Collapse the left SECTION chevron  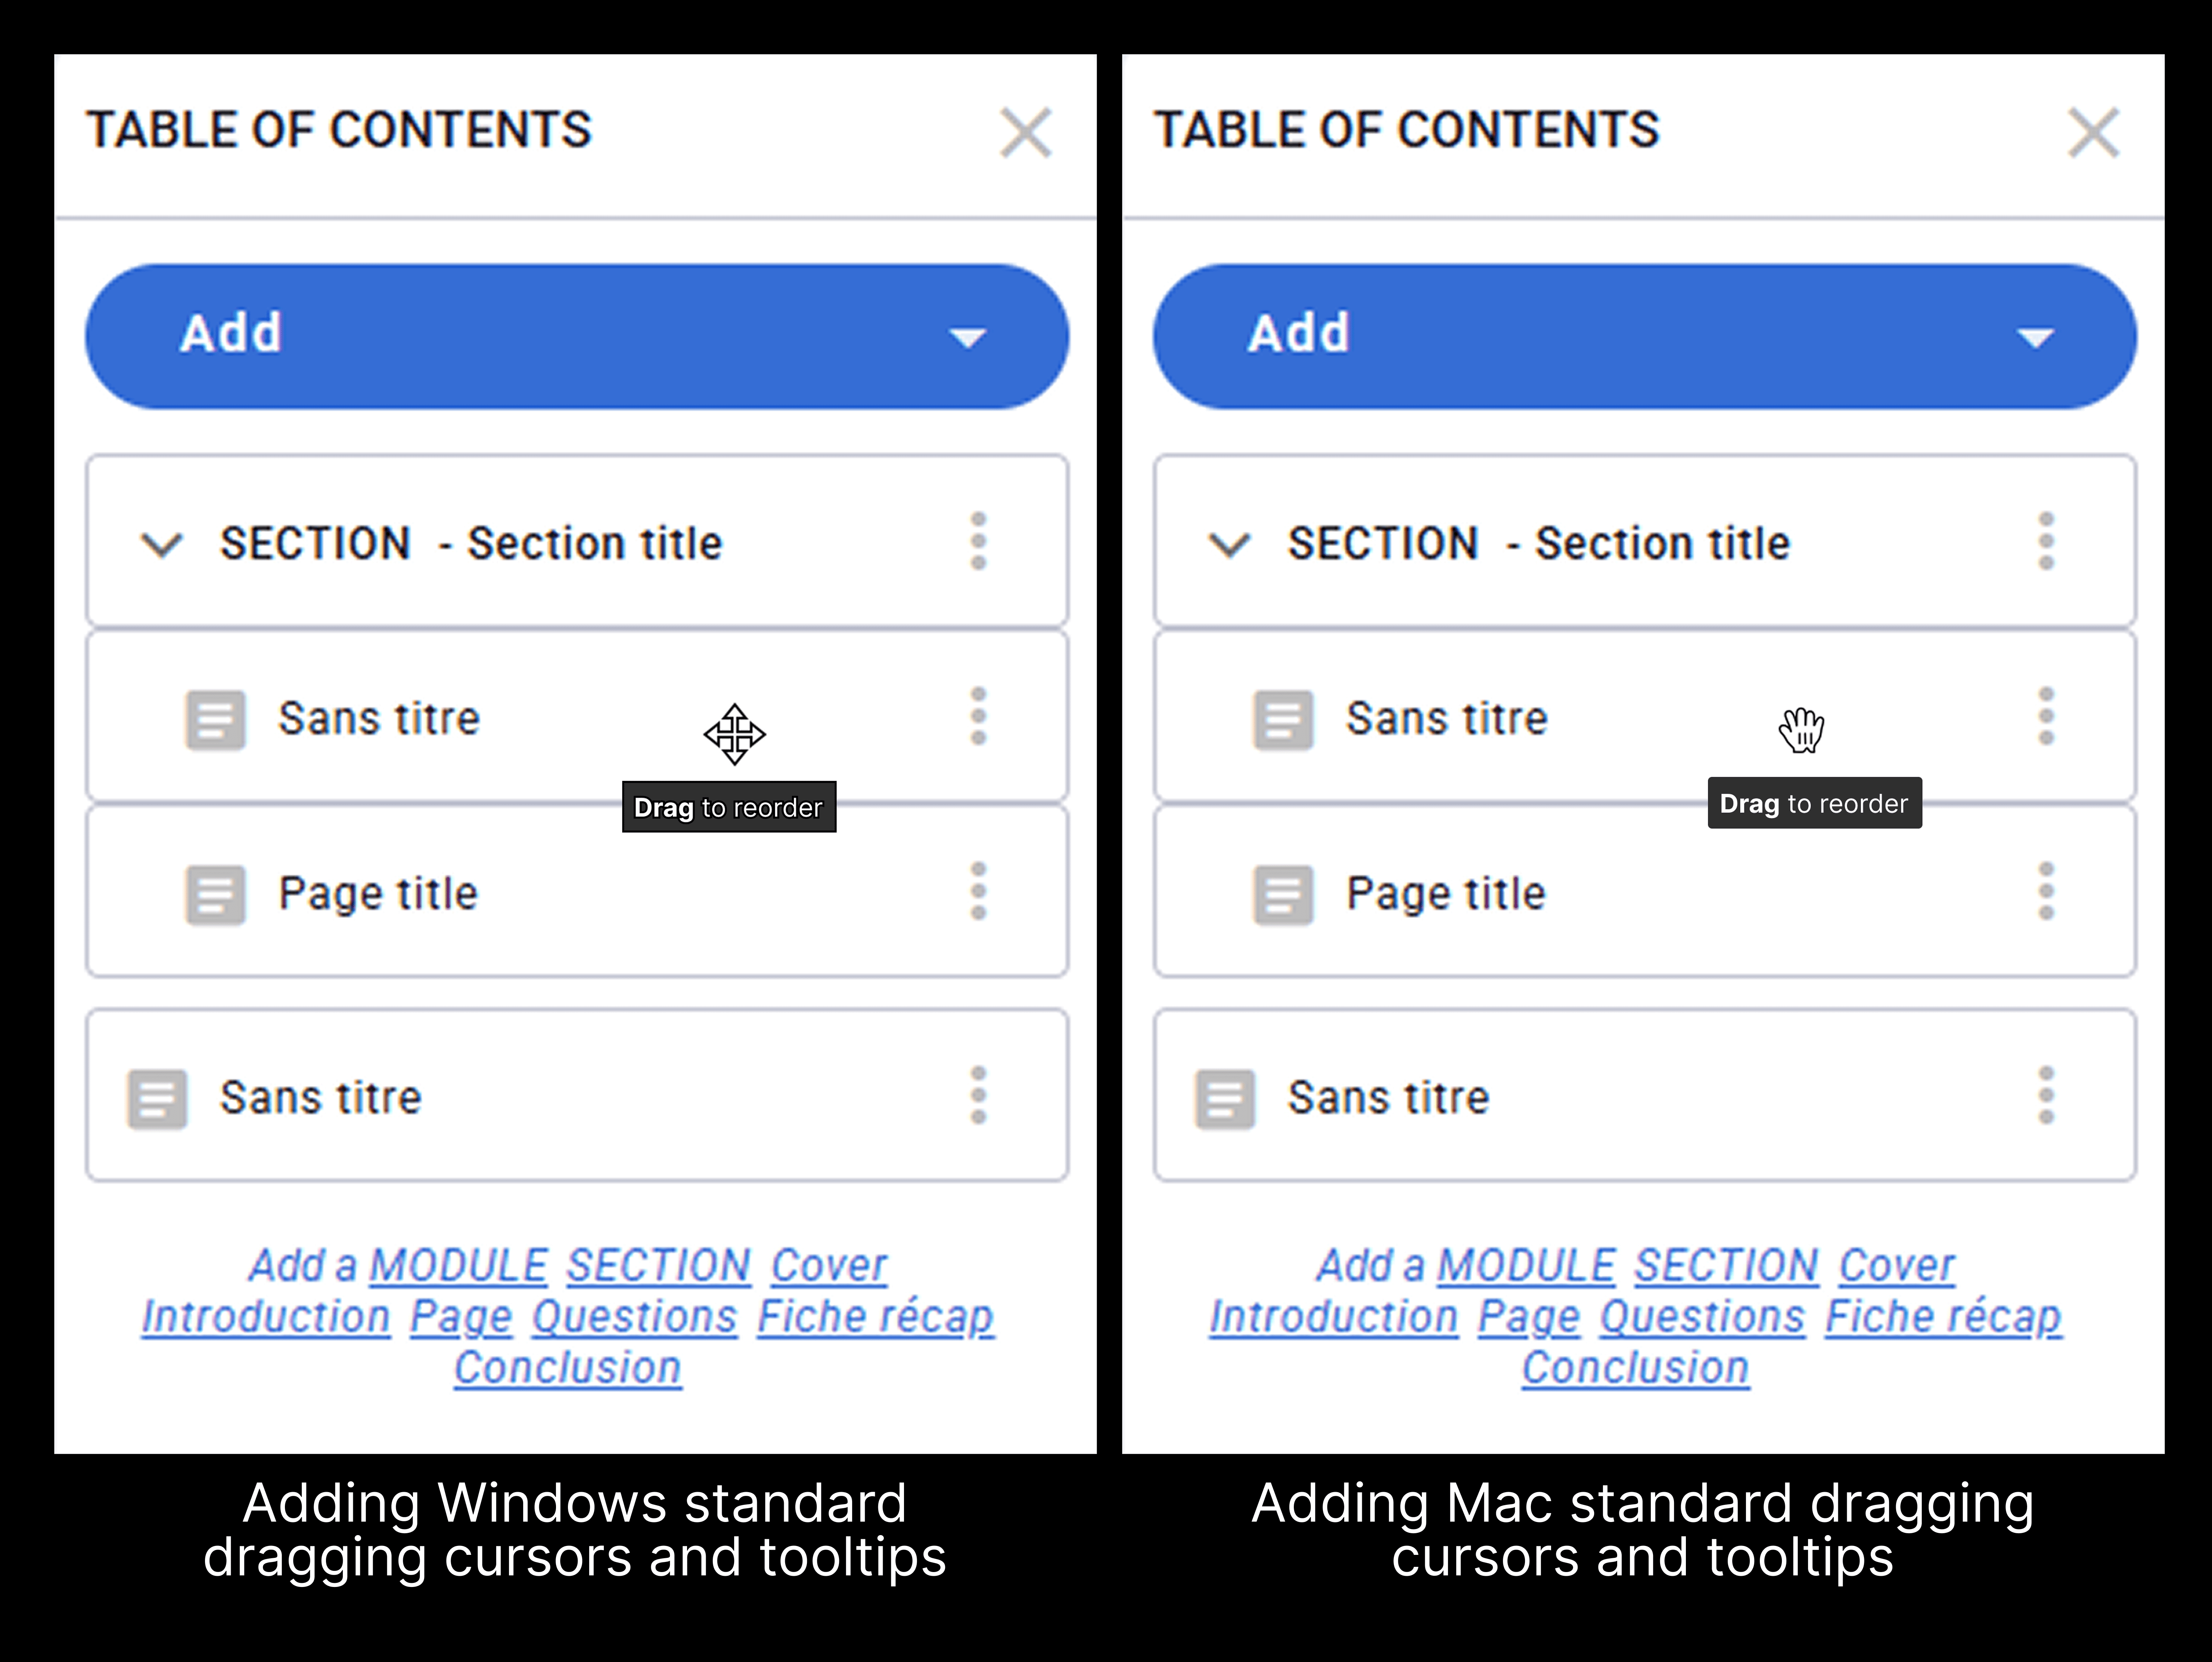point(161,545)
